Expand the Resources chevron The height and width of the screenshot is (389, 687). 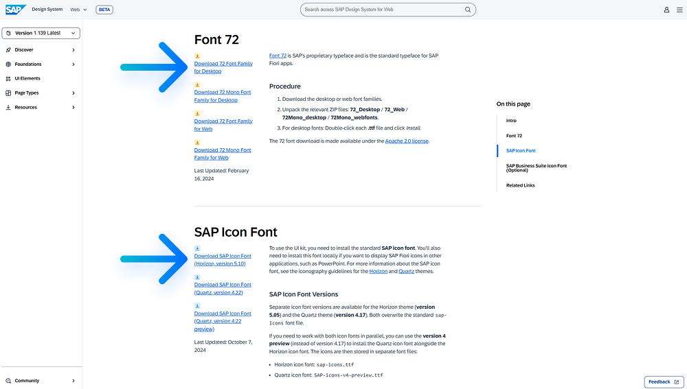pos(74,107)
